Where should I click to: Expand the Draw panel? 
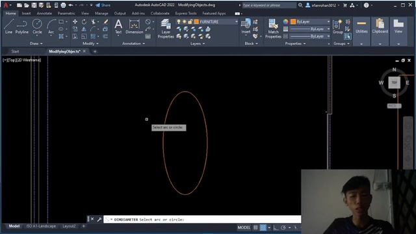36,44
